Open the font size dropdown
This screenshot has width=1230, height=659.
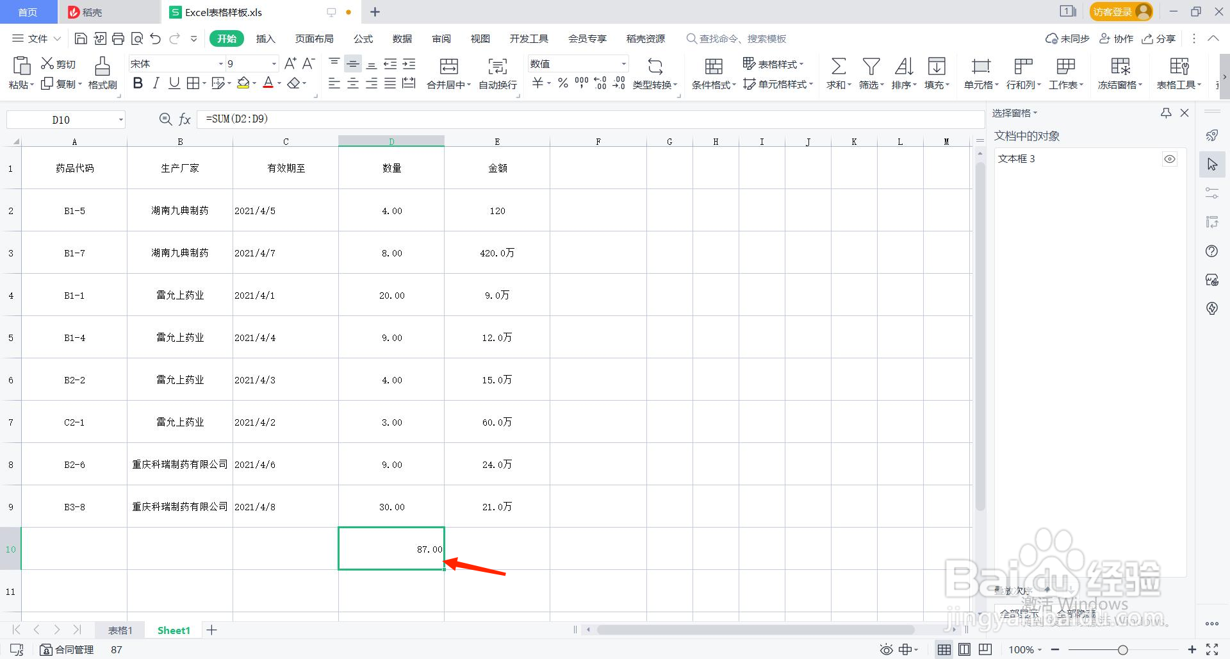[x=274, y=63]
